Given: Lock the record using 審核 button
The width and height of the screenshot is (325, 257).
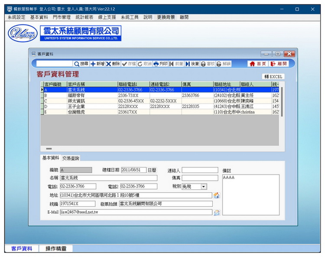Looking at the screenshot, I should point(208,64).
